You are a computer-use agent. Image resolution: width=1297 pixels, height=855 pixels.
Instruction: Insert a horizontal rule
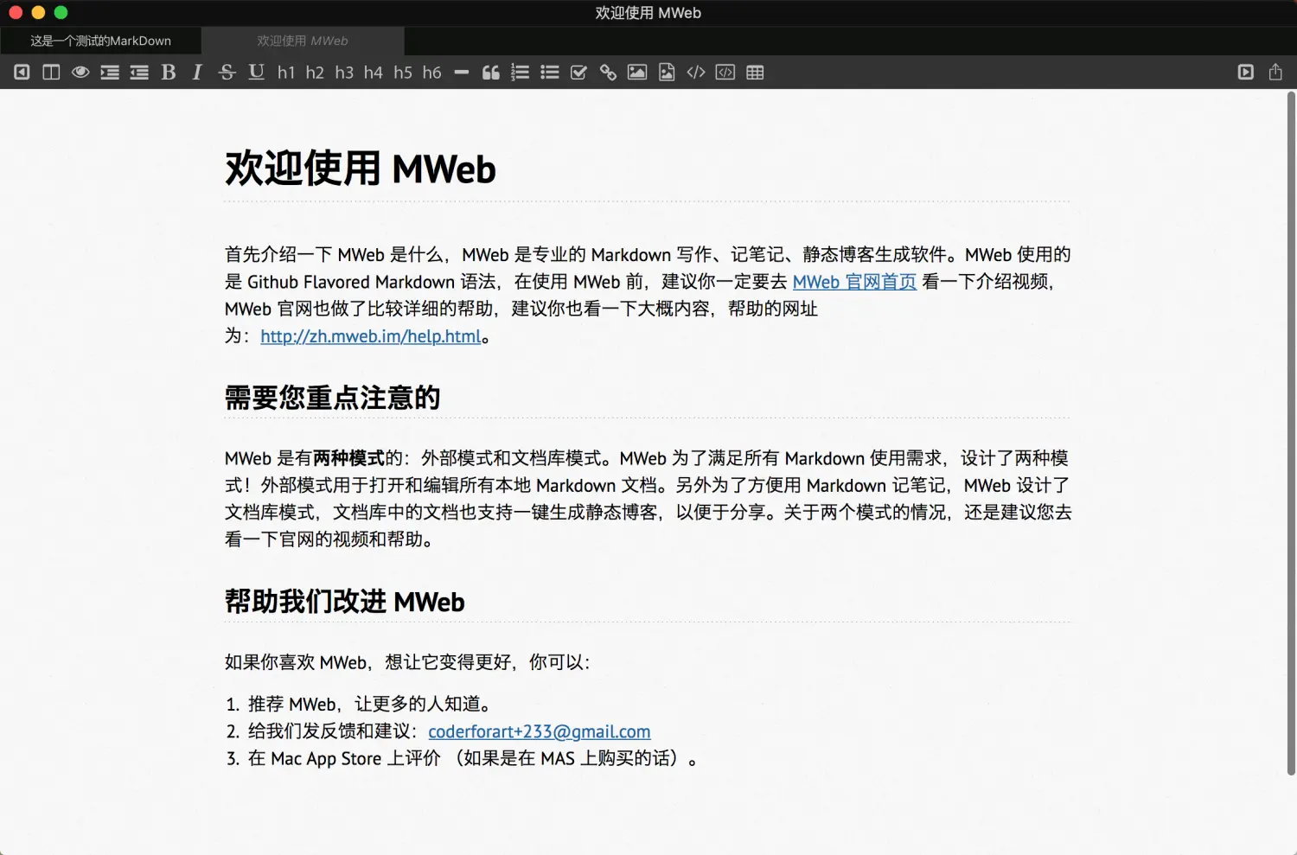click(x=462, y=73)
